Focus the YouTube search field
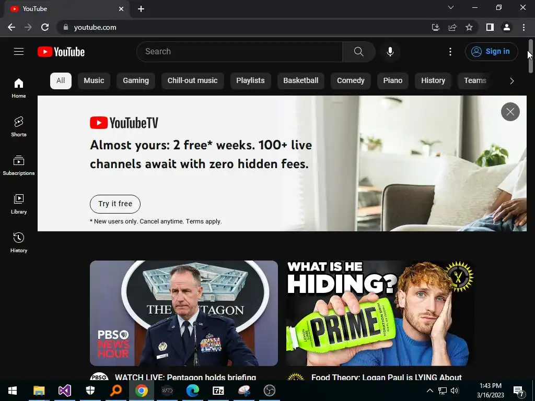The width and height of the screenshot is (535, 401). (239, 52)
